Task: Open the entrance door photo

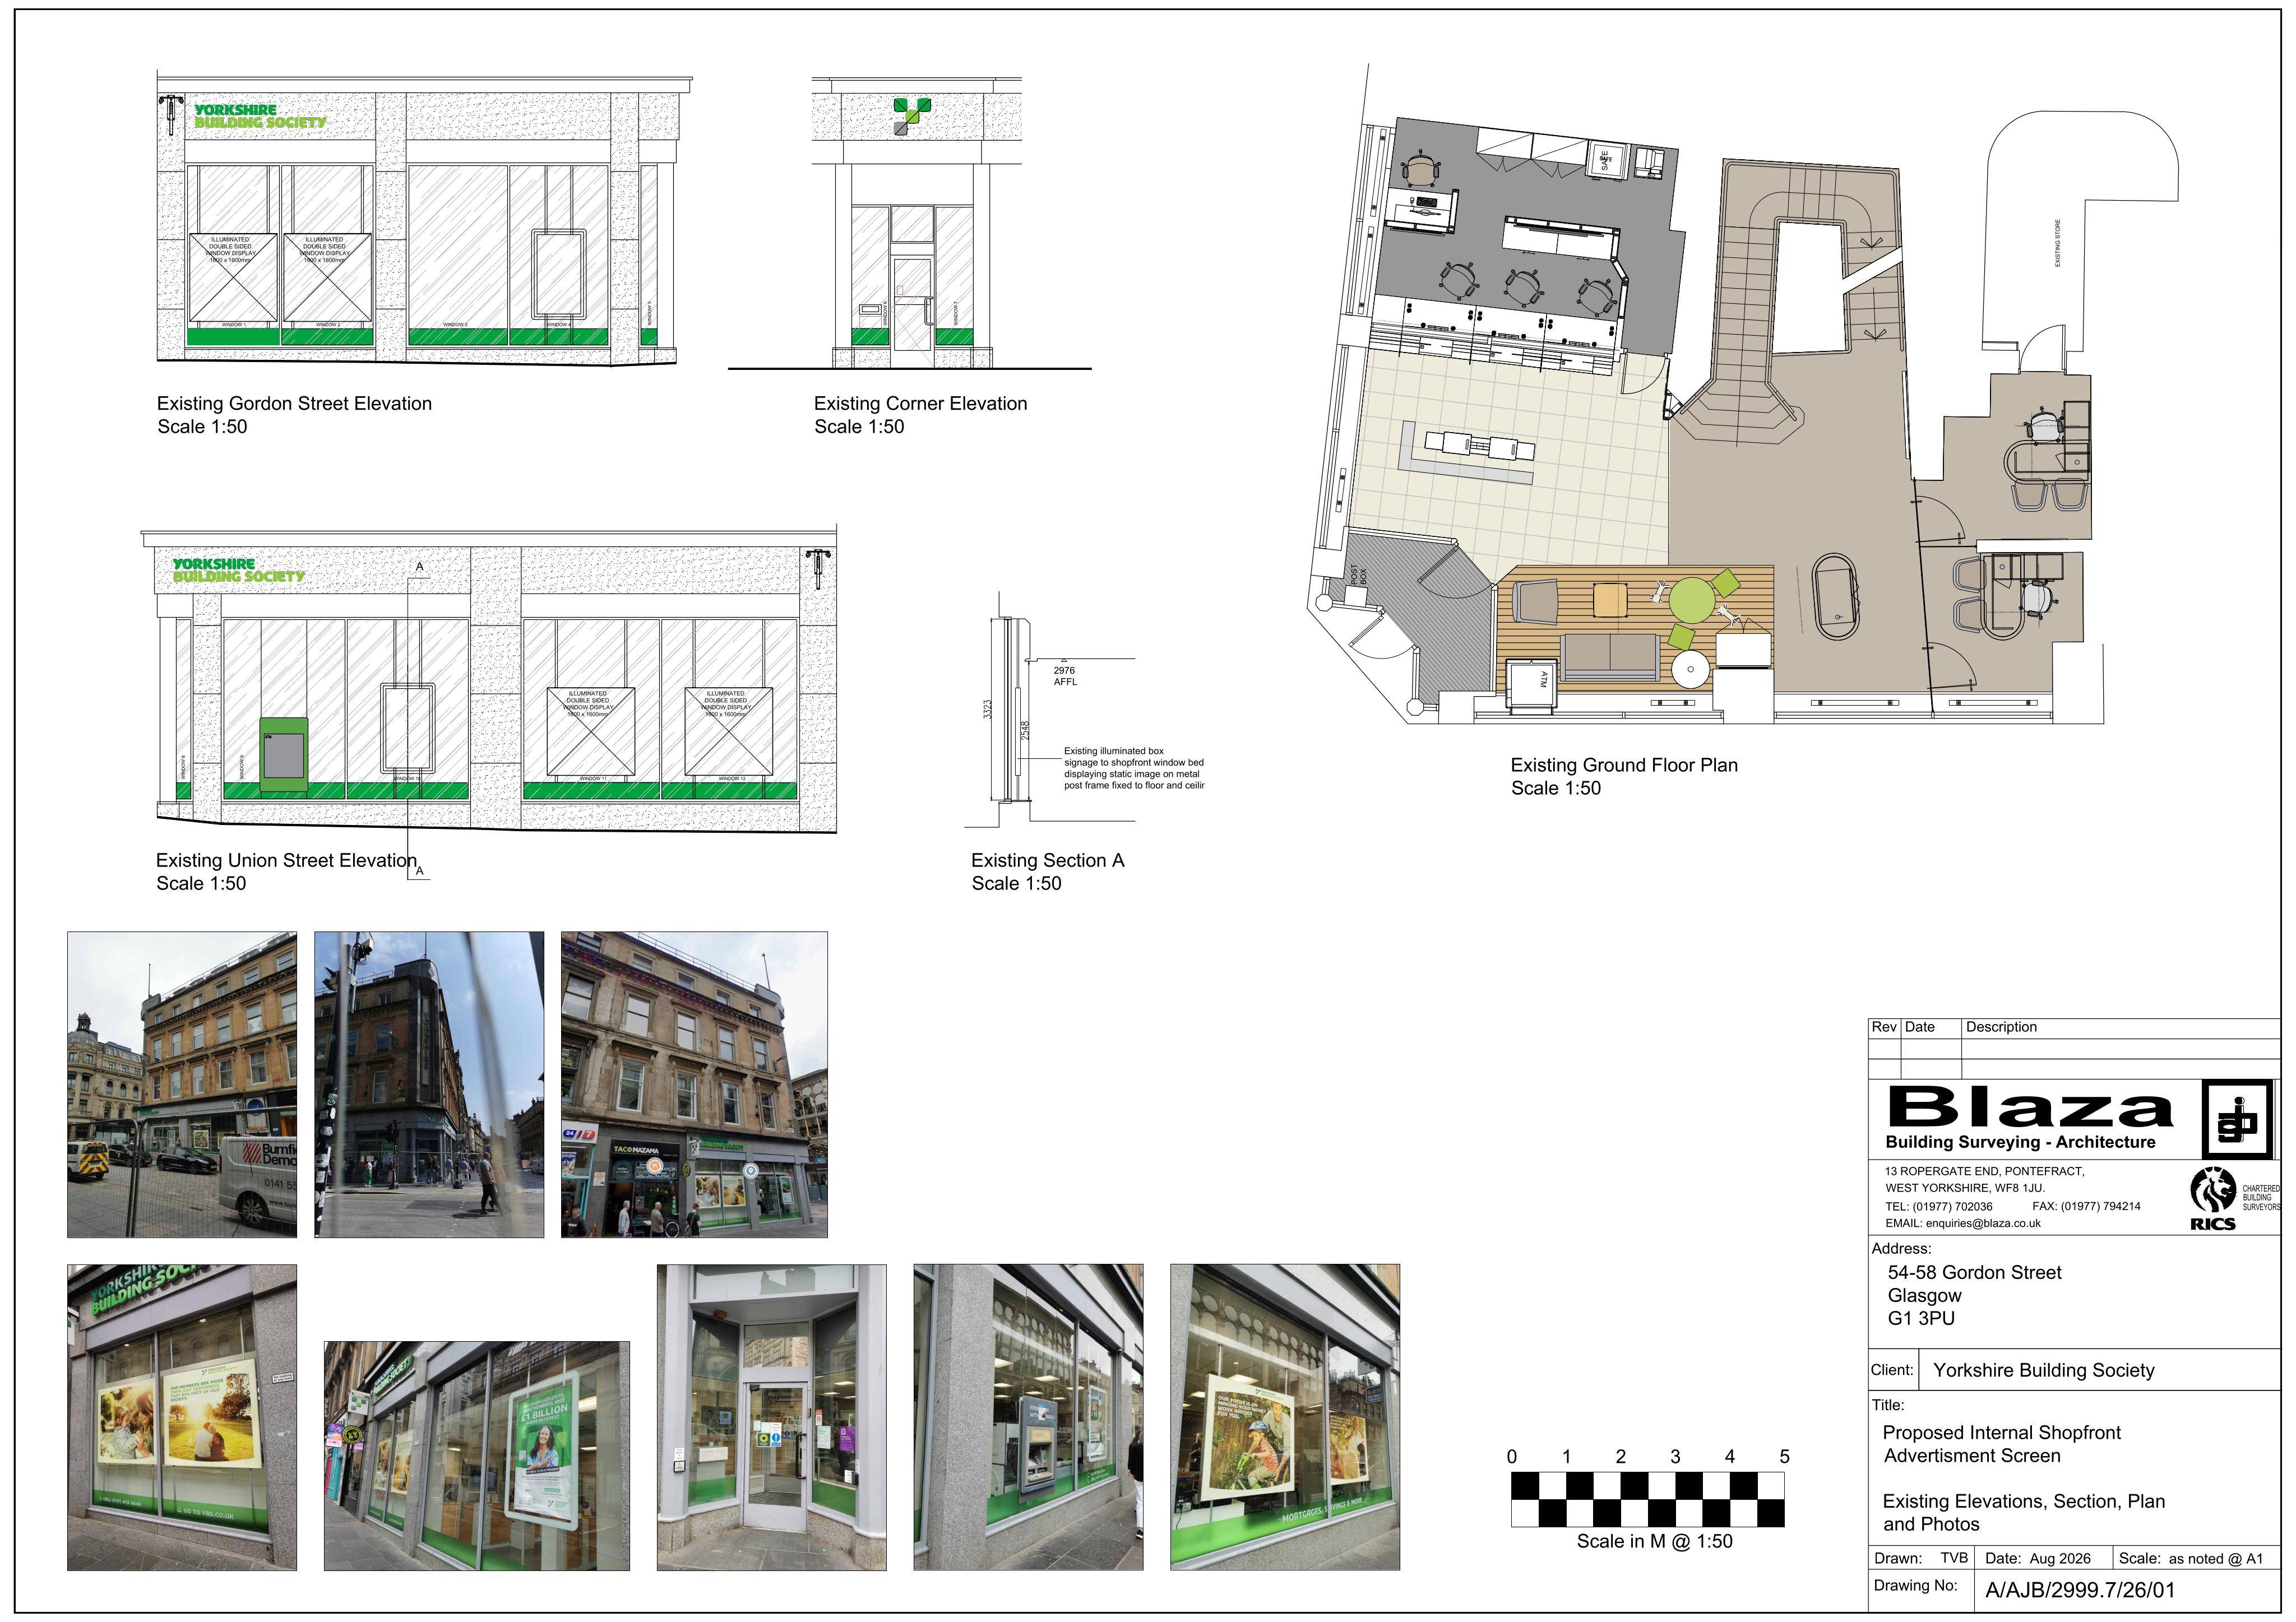Action: coord(771,1417)
